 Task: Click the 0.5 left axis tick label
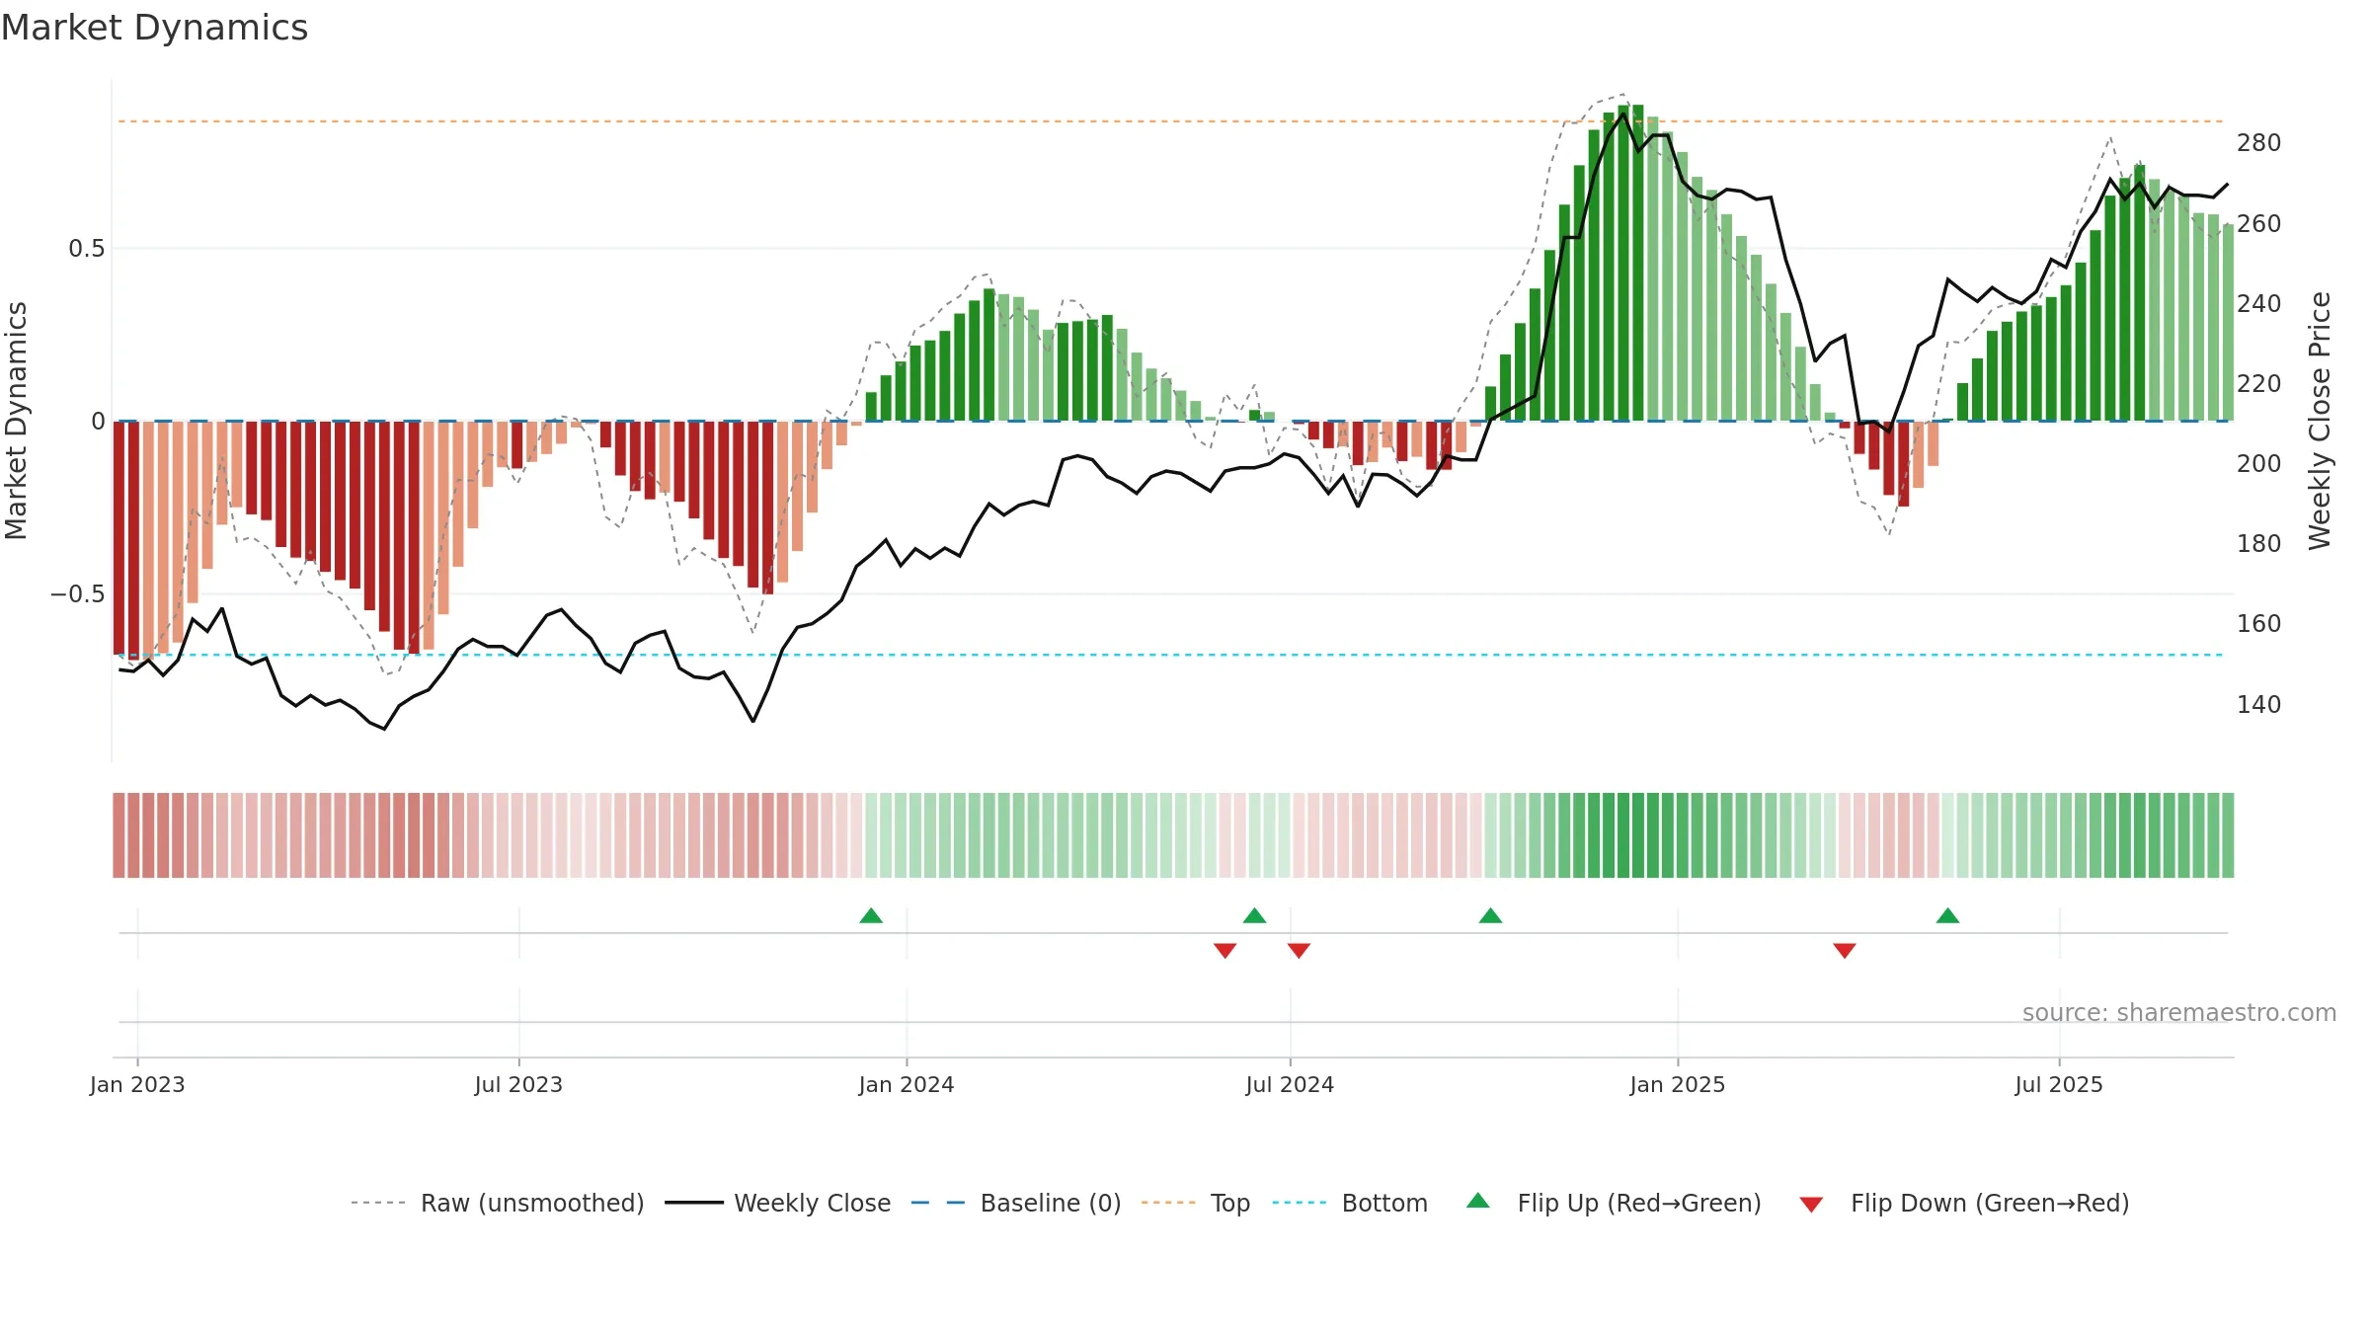[86, 248]
